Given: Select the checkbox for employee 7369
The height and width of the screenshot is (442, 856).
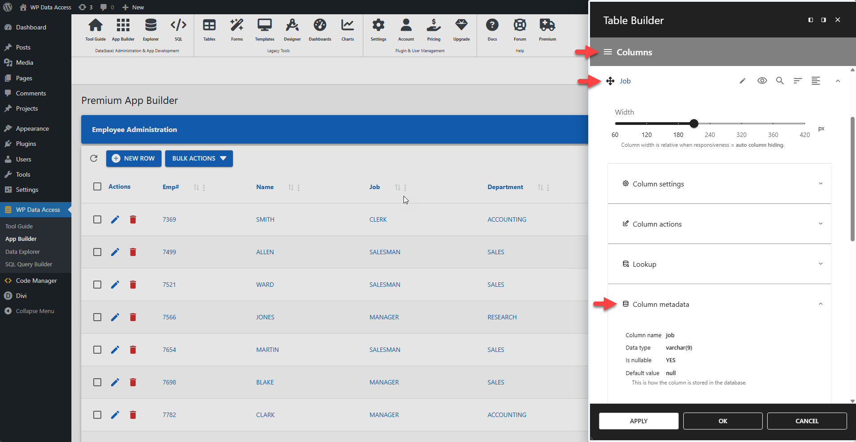Looking at the screenshot, I should tap(97, 219).
